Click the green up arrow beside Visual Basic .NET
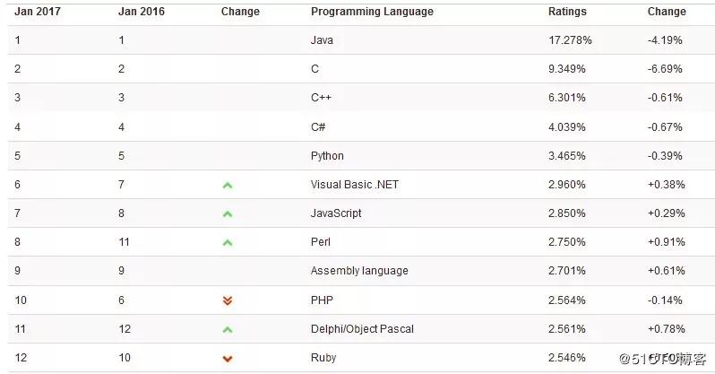The image size is (715, 374). coord(228,185)
